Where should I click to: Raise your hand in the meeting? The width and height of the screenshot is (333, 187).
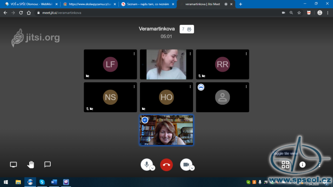31,165
